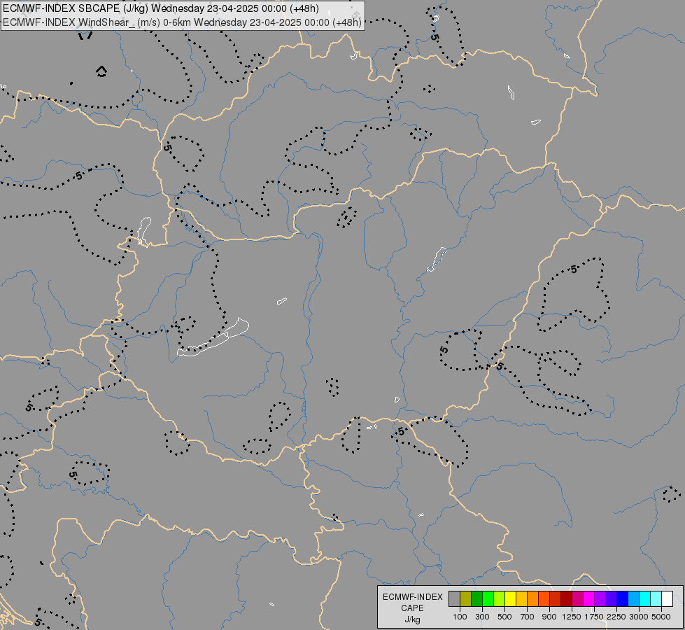Click the ECMWF-INDEX WindShear title line
685x630 pixels.
coord(182,22)
